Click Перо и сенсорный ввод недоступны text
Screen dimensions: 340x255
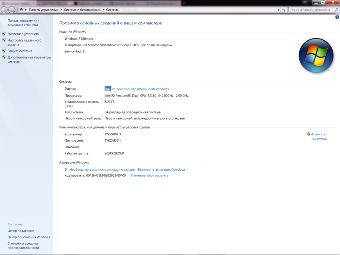(x=144, y=118)
